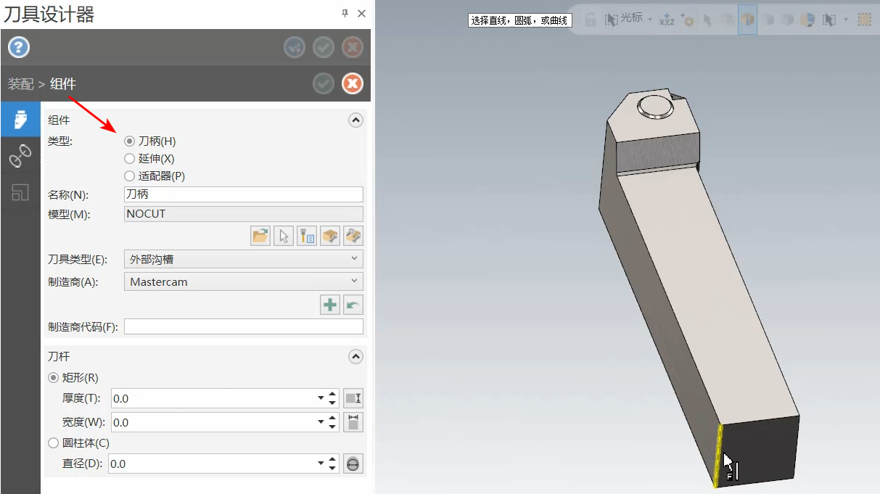Viewport: 880px width, 494px height.
Task: Click the 厚度(T) spinner arrows
Action: 332,398
